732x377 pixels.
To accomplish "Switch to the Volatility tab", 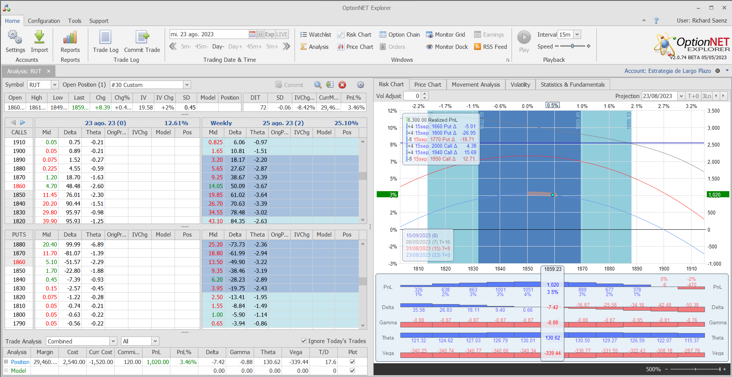I will tap(520, 84).
